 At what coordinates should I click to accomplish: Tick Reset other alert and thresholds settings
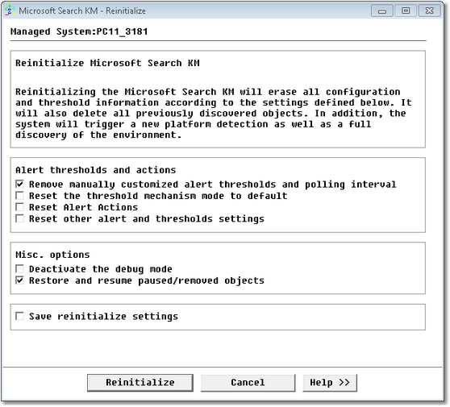click(x=20, y=219)
